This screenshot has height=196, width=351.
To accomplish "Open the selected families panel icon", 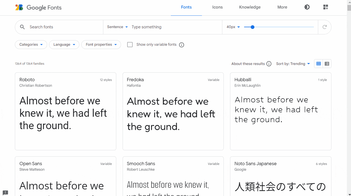I will [x=326, y=7].
